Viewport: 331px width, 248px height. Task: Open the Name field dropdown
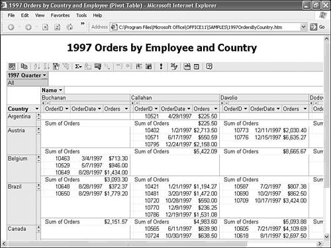tap(60, 90)
